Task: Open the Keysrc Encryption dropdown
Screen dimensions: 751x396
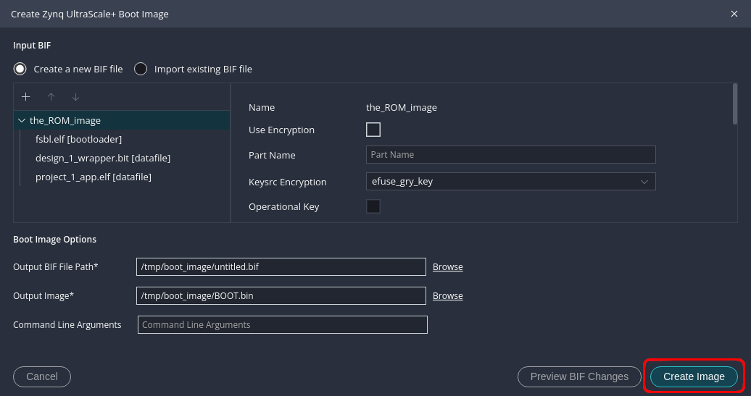Action: (x=510, y=182)
